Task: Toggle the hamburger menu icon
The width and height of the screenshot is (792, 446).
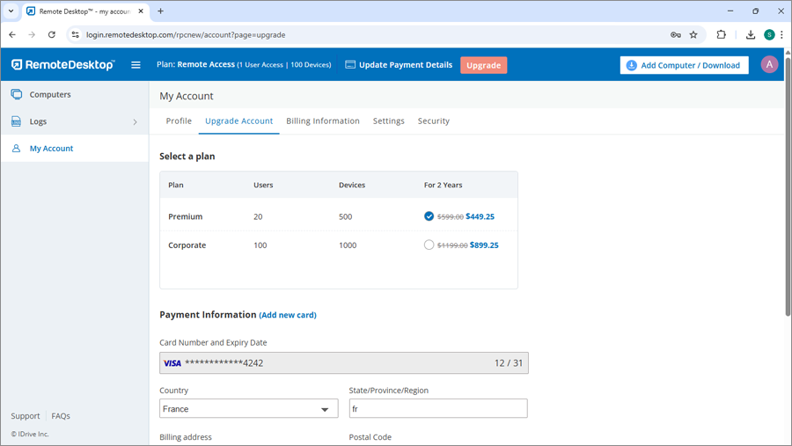Action: coord(136,64)
